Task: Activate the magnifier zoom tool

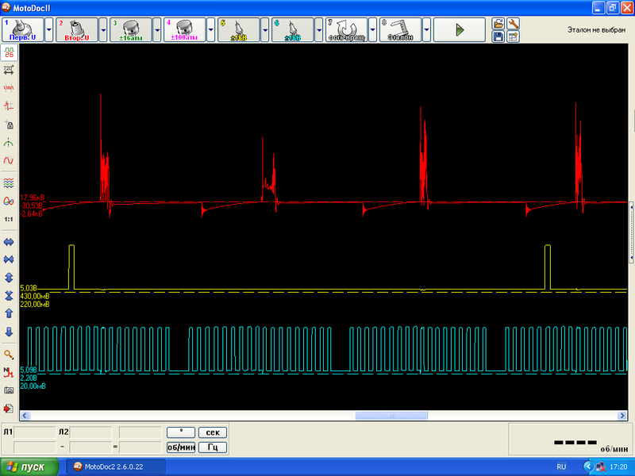Action: tap(9, 355)
